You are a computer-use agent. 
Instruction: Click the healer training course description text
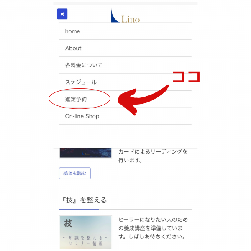click(153, 228)
